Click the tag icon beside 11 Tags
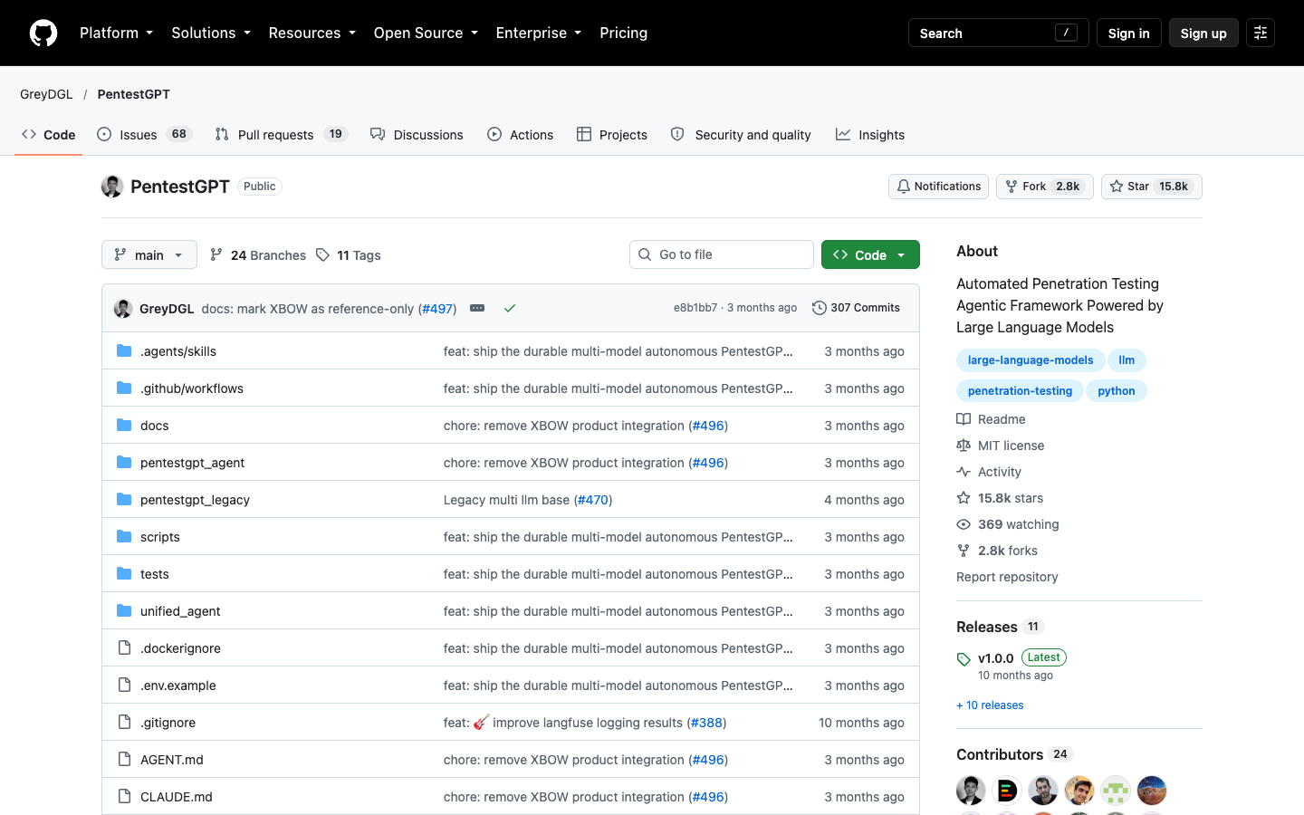Image resolution: width=1304 pixels, height=815 pixels. [x=322, y=255]
